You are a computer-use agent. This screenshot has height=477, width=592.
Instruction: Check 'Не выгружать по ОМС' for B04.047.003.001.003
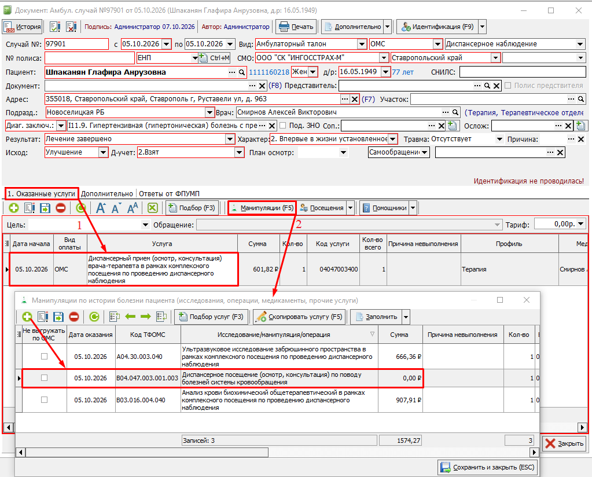(x=44, y=377)
